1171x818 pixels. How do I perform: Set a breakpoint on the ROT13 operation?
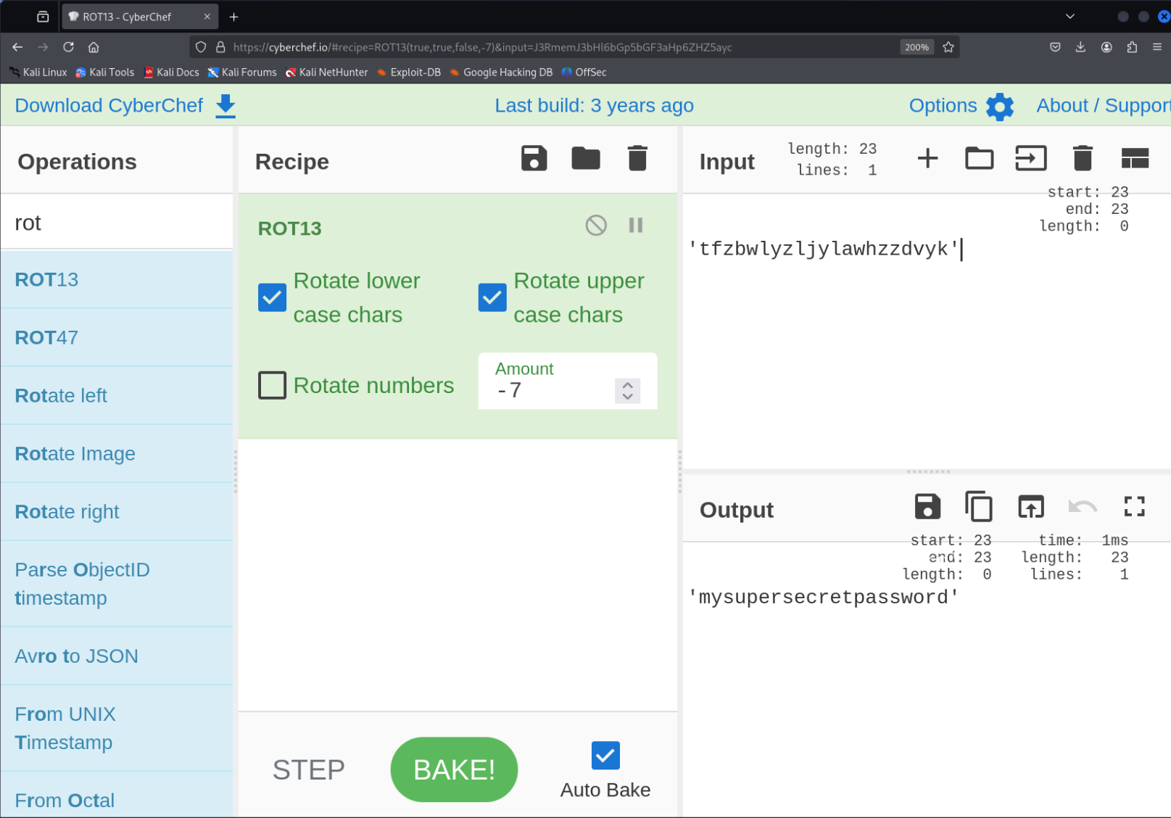pos(636,226)
